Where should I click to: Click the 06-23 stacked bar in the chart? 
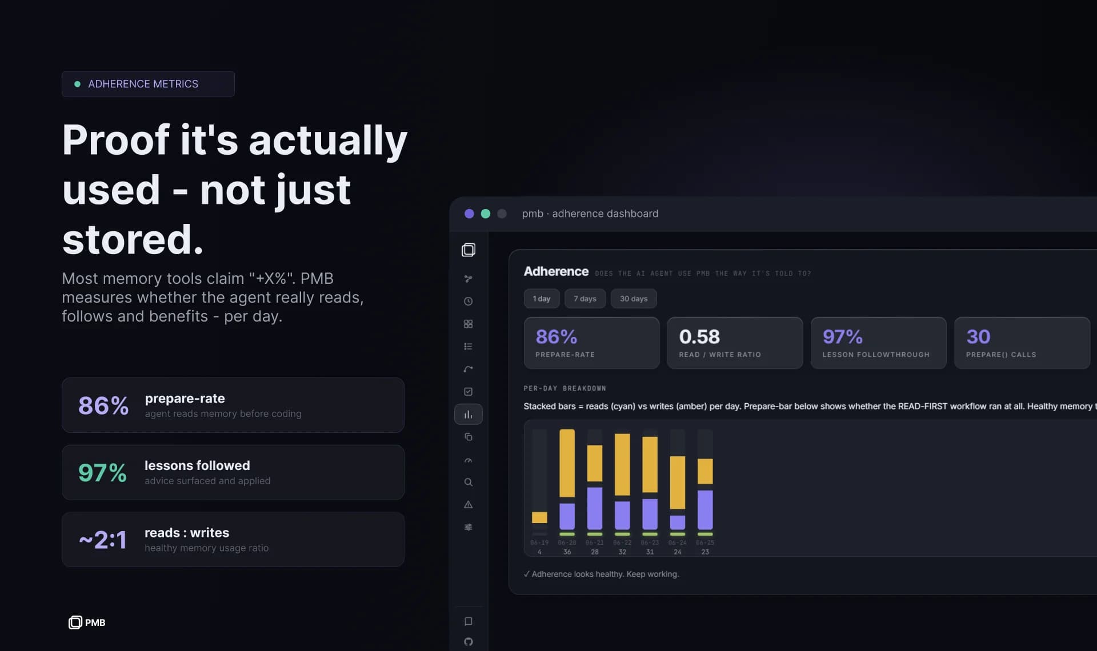[x=650, y=480]
